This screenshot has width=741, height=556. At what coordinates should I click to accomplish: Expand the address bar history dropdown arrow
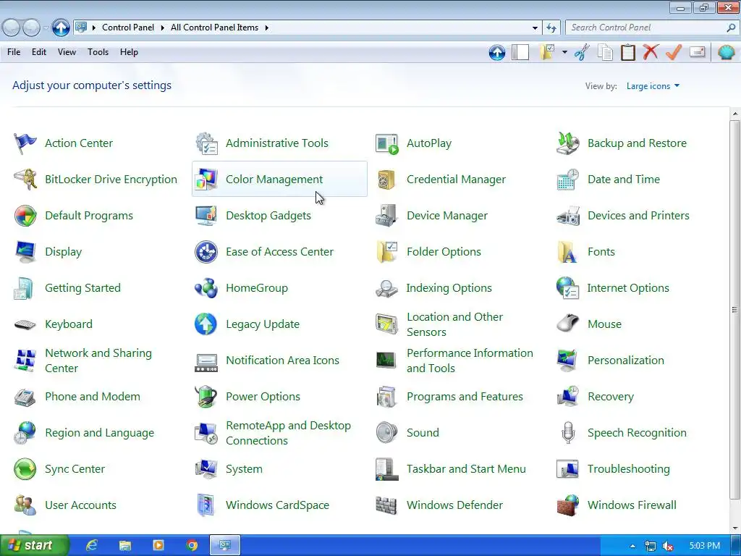click(x=535, y=28)
